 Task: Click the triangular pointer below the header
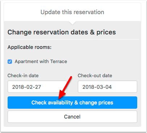tap(72, 23)
